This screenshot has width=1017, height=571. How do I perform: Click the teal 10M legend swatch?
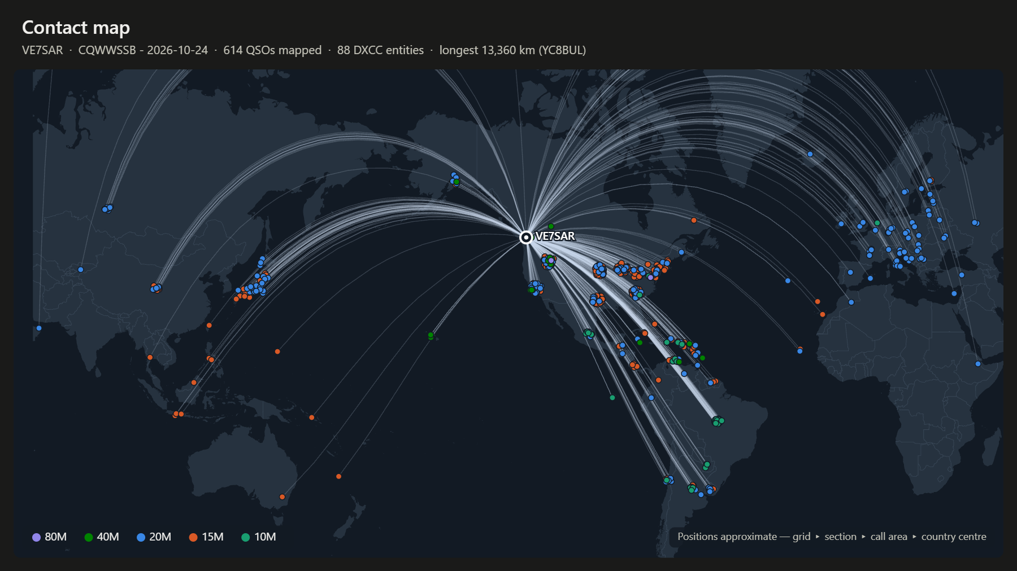pos(246,537)
